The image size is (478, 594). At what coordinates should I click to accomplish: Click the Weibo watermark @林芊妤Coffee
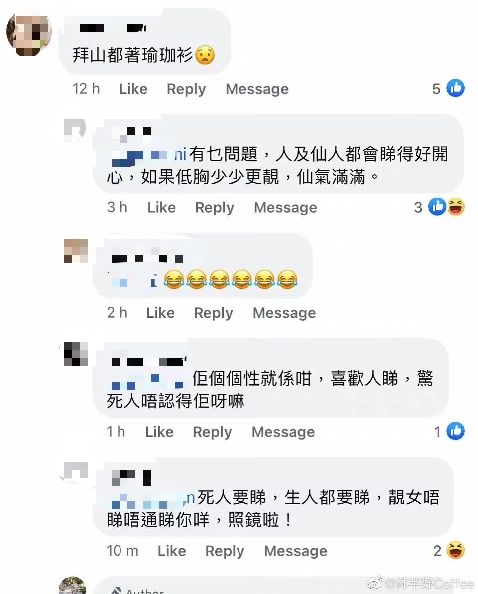pyautogui.click(x=421, y=583)
